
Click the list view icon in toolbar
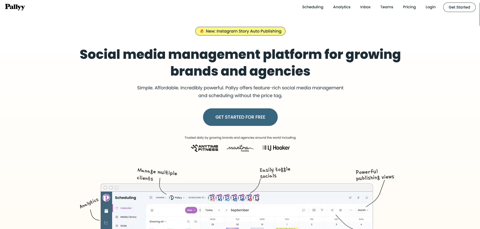[x=314, y=210]
